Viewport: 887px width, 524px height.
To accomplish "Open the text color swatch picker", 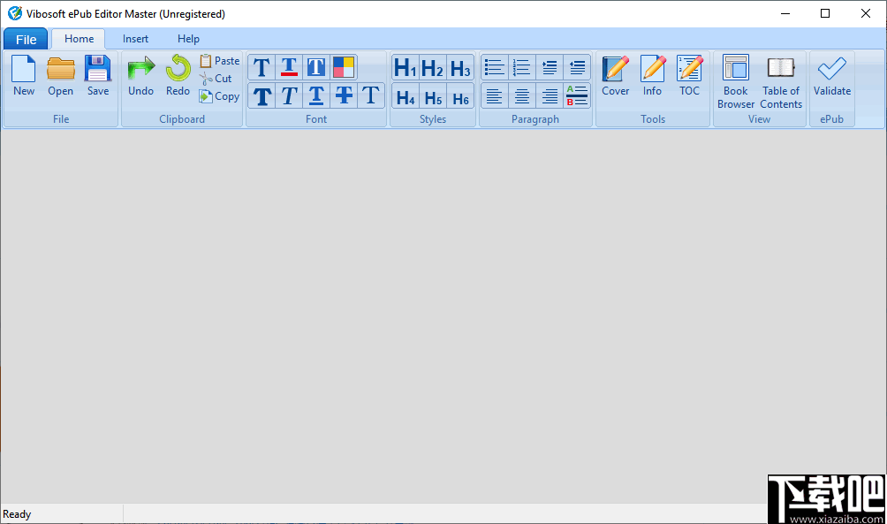I will [344, 66].
